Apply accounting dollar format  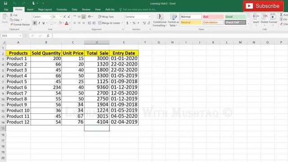pyautogui.click(x=127, y=23)
